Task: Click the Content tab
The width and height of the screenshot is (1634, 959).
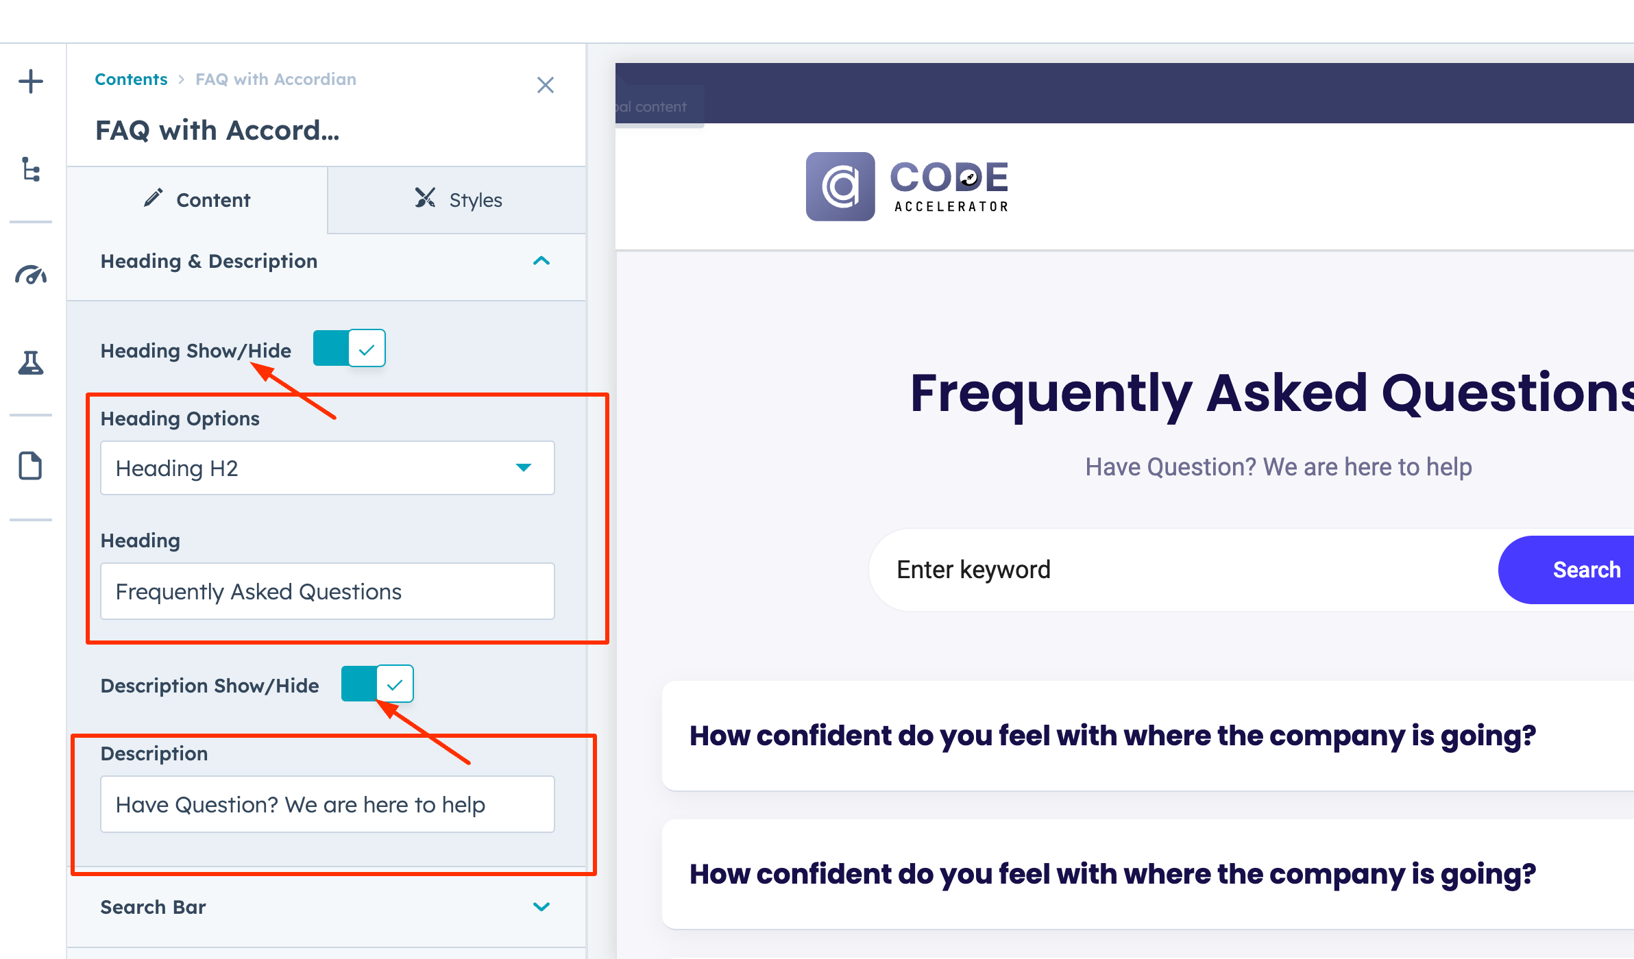Action: (200, 200)
